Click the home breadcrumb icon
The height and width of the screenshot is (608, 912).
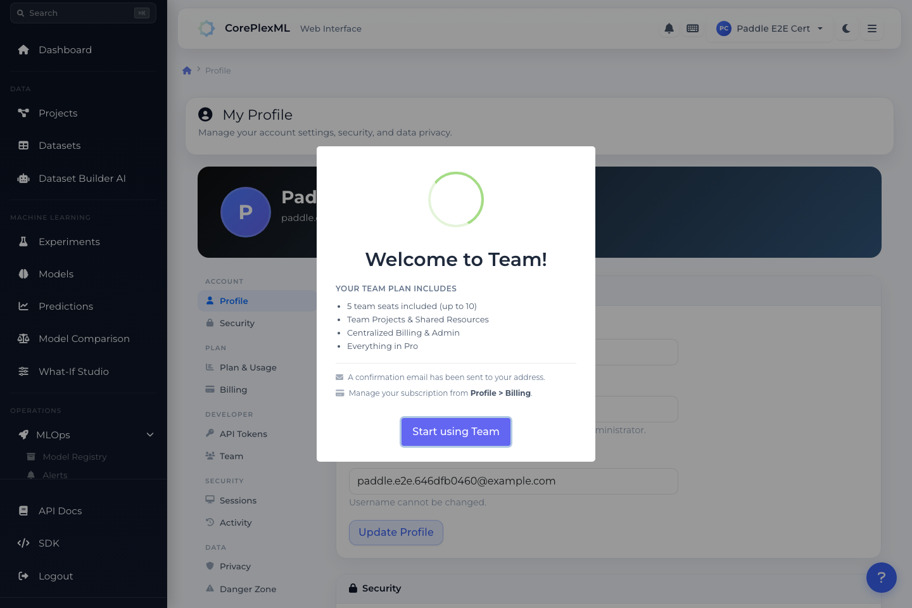(x=187, y=71)
